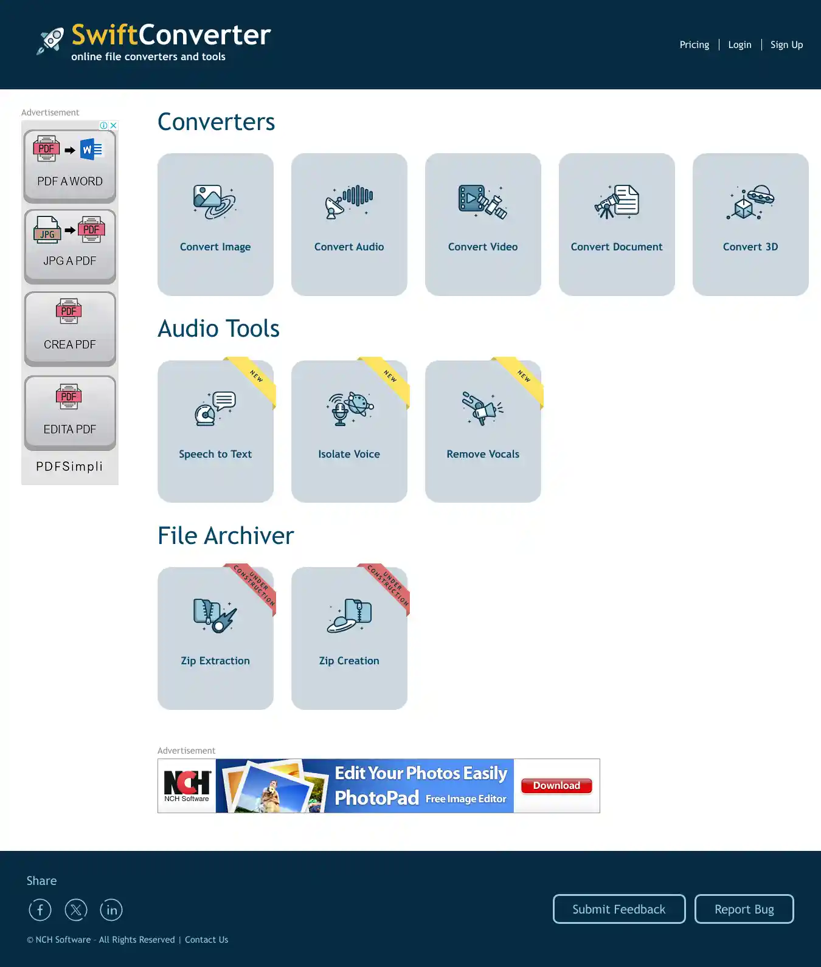This screenshot has height=967, width=821.
Task: Open the Contact Us footer link
Action: (206, 940)
